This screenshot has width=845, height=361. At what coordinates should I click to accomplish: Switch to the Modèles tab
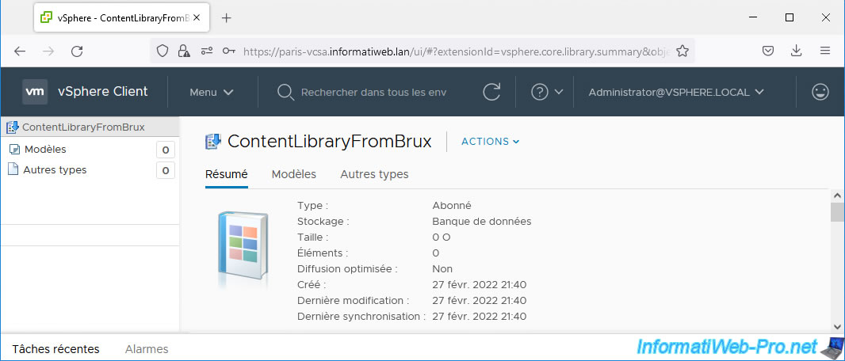pos(294,174)
